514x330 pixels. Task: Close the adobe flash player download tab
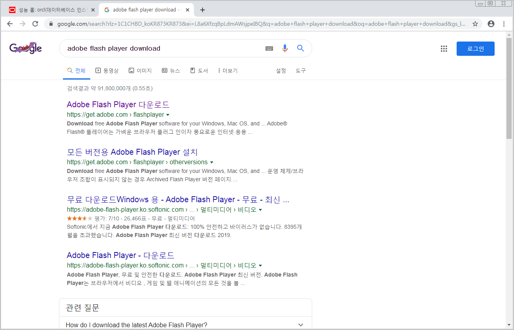pyautogui.click(x=188, y=10)
